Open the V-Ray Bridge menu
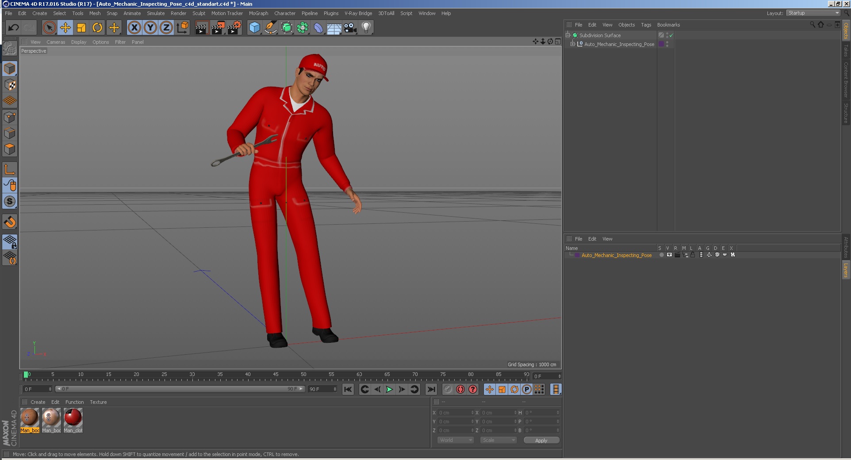The image size is (851, 460). [358, 13]
